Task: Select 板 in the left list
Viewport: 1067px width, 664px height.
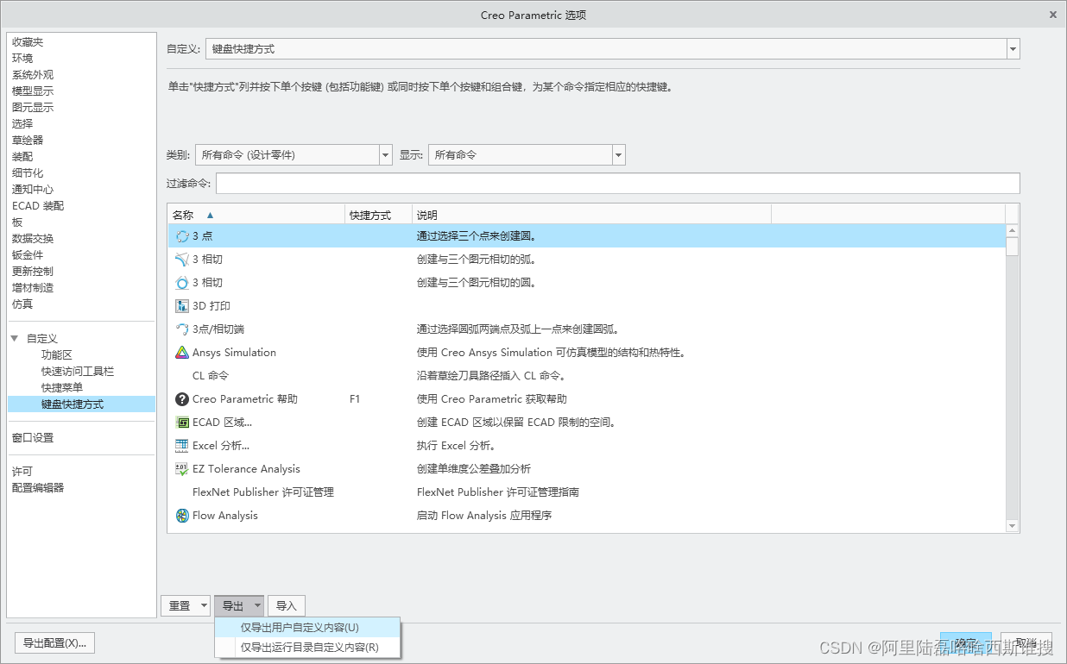Action: pyautogui.click(x=17, y=222)
